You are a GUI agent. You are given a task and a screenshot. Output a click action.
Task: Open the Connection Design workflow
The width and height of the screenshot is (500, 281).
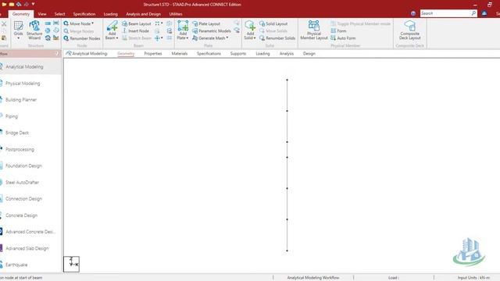click(x=30, y=199)
